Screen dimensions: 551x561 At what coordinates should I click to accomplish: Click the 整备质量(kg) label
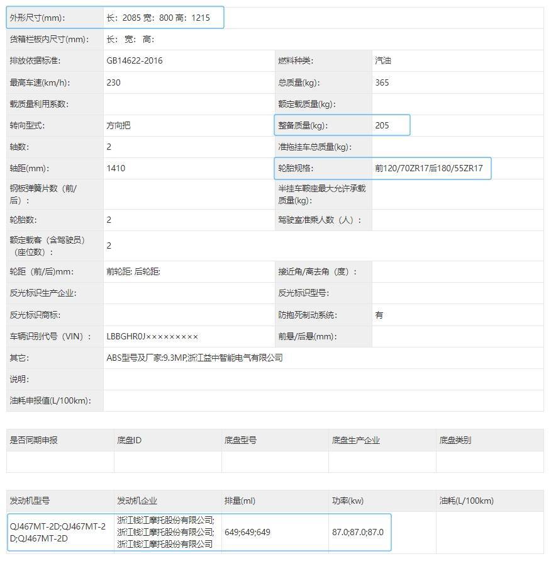pyautogui.click(x=303, y=125)
